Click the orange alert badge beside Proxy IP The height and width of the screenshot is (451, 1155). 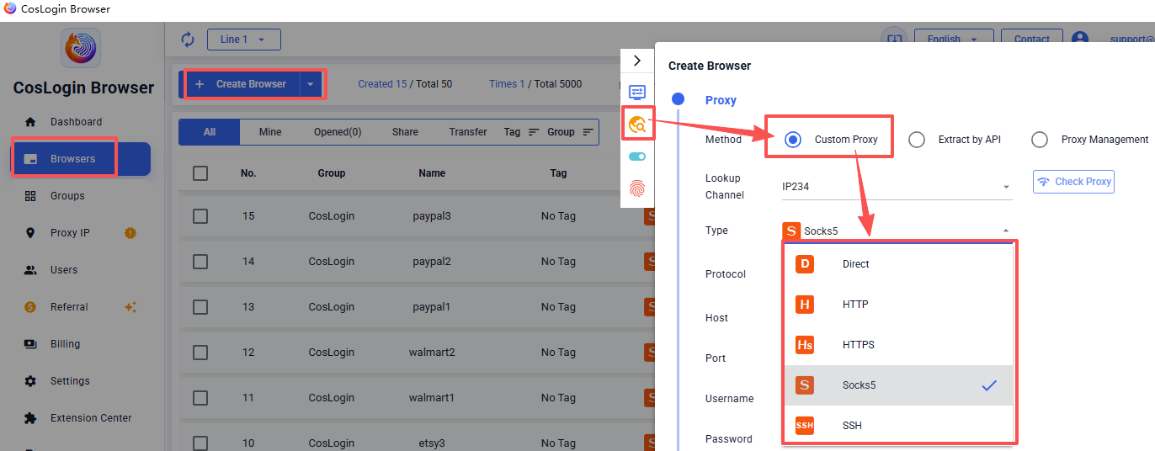tap(130, 233)
